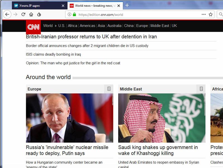Click the CNN logo
The width and height of the screenshot is (223, 168).
click(x=33, y=27)
